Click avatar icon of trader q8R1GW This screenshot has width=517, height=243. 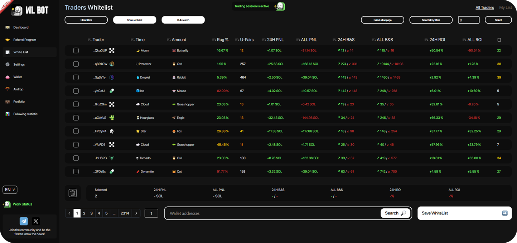(112, 64)
